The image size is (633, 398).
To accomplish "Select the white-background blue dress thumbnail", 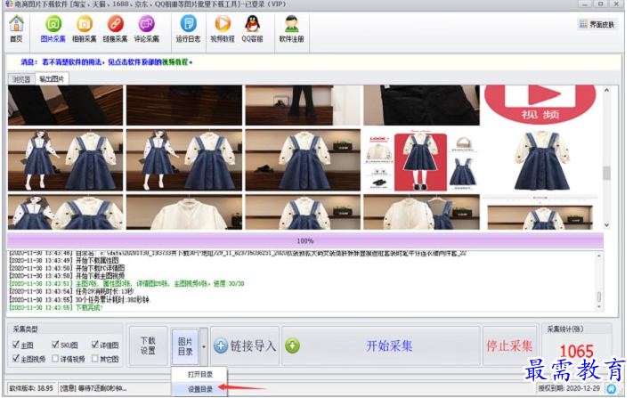I will pos(540,160).
